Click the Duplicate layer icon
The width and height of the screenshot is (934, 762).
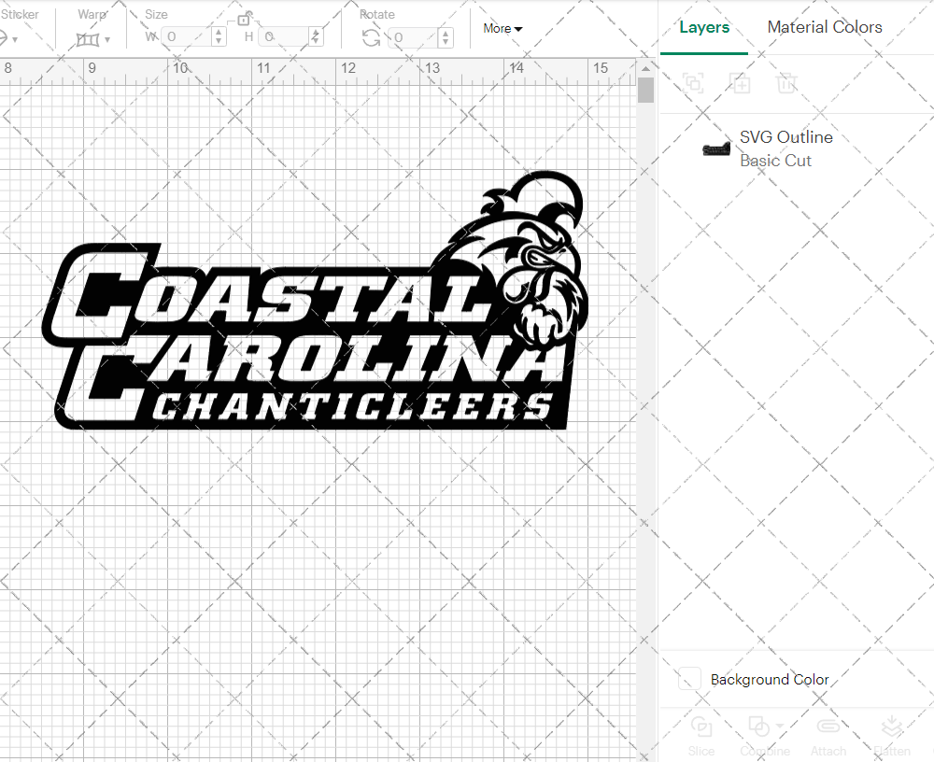(x=741, y=84)
